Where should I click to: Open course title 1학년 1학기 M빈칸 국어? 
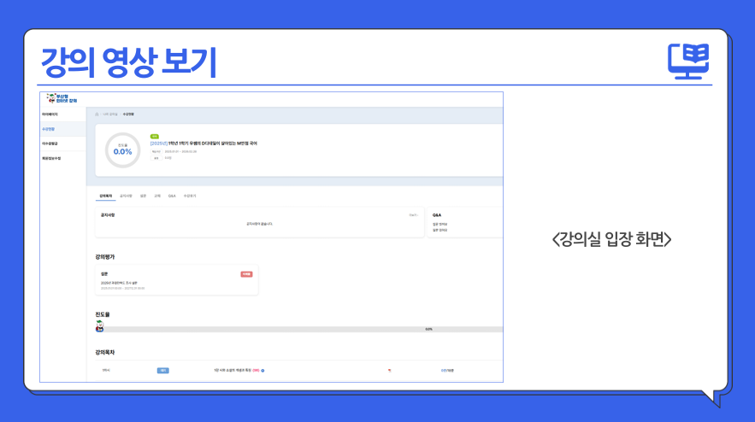[203, 144]
